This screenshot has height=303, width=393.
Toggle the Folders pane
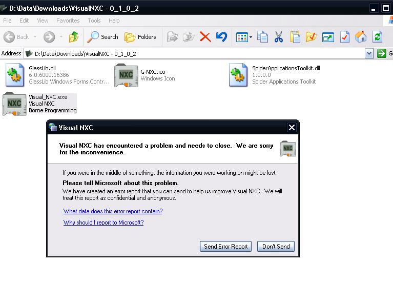pos(141,37)
